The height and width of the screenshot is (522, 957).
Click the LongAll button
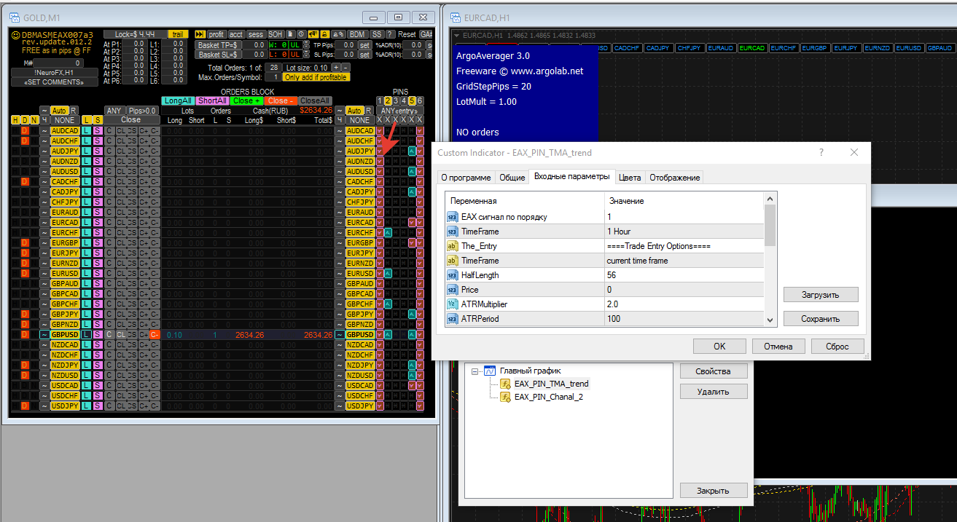tap(177, 100)
